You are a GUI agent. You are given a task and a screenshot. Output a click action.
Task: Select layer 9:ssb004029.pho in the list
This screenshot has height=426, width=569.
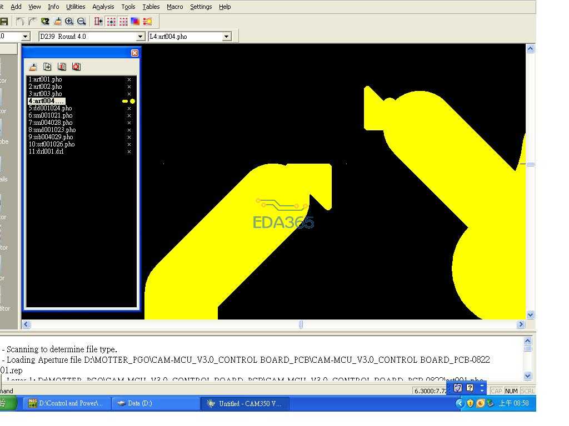coord(51,137)
